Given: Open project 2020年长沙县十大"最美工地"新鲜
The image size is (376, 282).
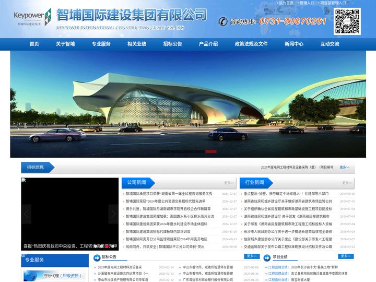Looking at the screenshot, I should point(314,267).
